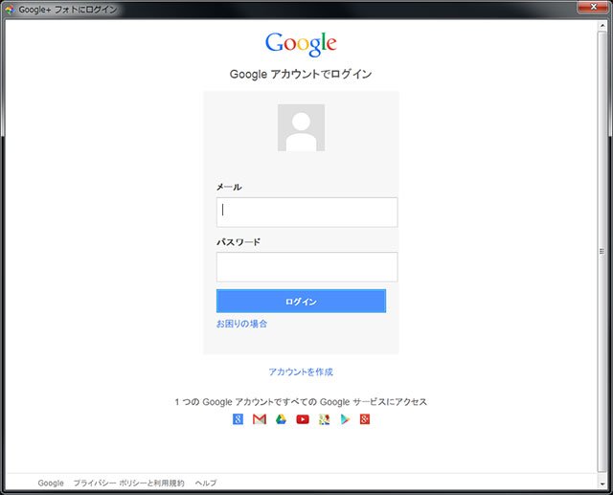Close the Google+ フォトにログイン window
Image resolution: width=613 pixels, height=495 pixels.
pyautogui.click(x=593, y=7)
